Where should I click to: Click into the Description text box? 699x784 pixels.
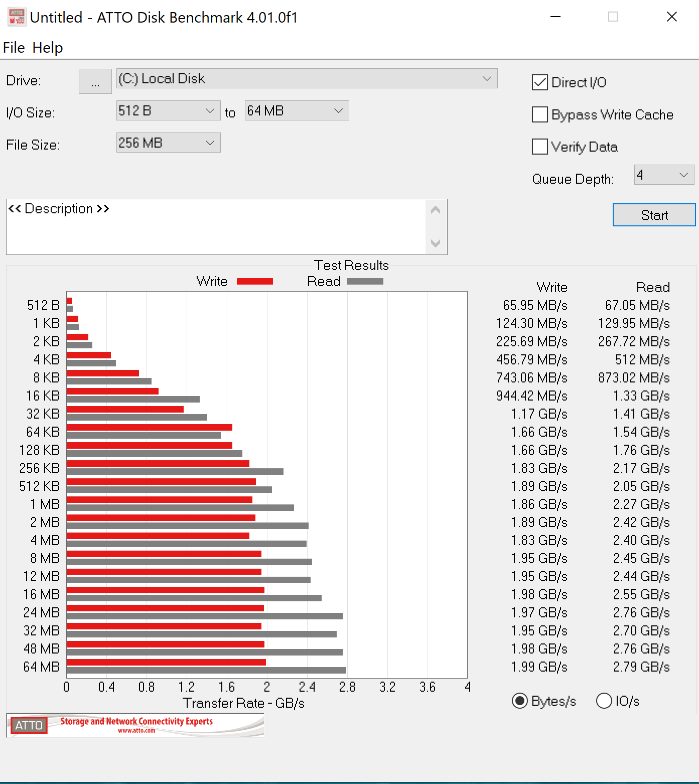tap(216, 227)
